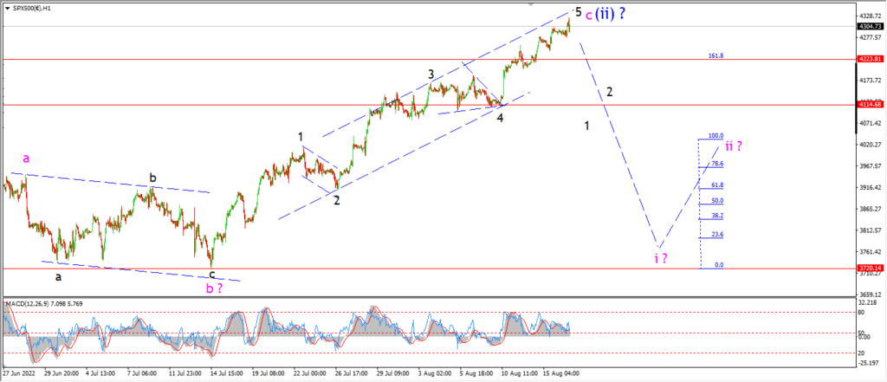Select the magenta "ii ?" projection label
Image resolution: width=887 pixels, height=382 pixels.
point(734,146)
